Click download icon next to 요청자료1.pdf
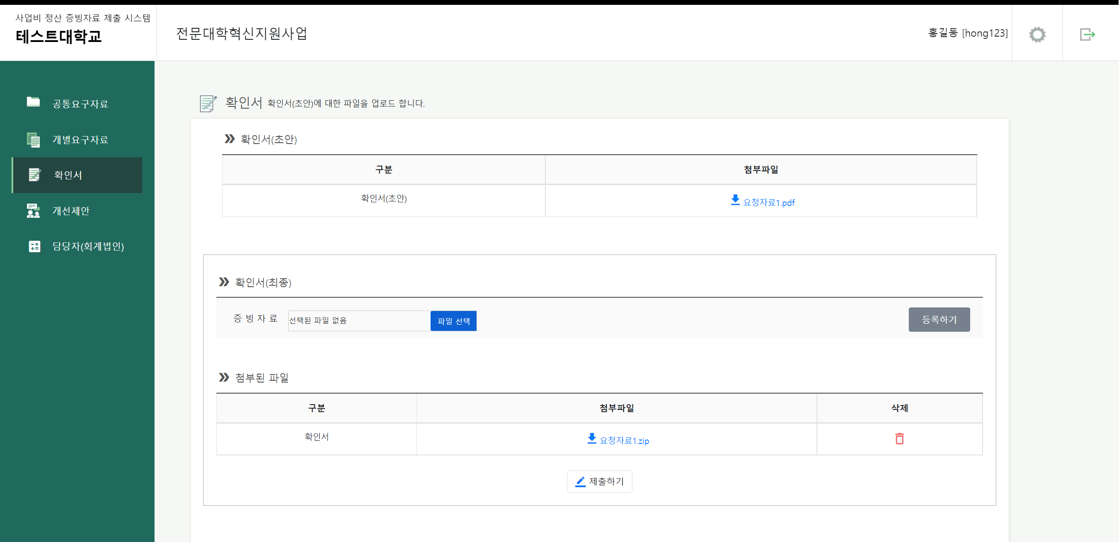This screenshot has width=1119, height=542. 735,200
